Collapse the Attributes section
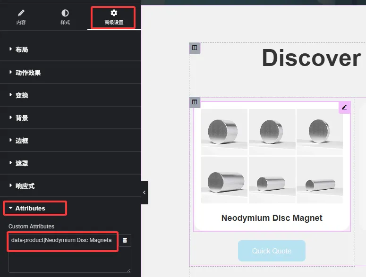This screenshot has width=366, height=277. click(x=30, y=208)
